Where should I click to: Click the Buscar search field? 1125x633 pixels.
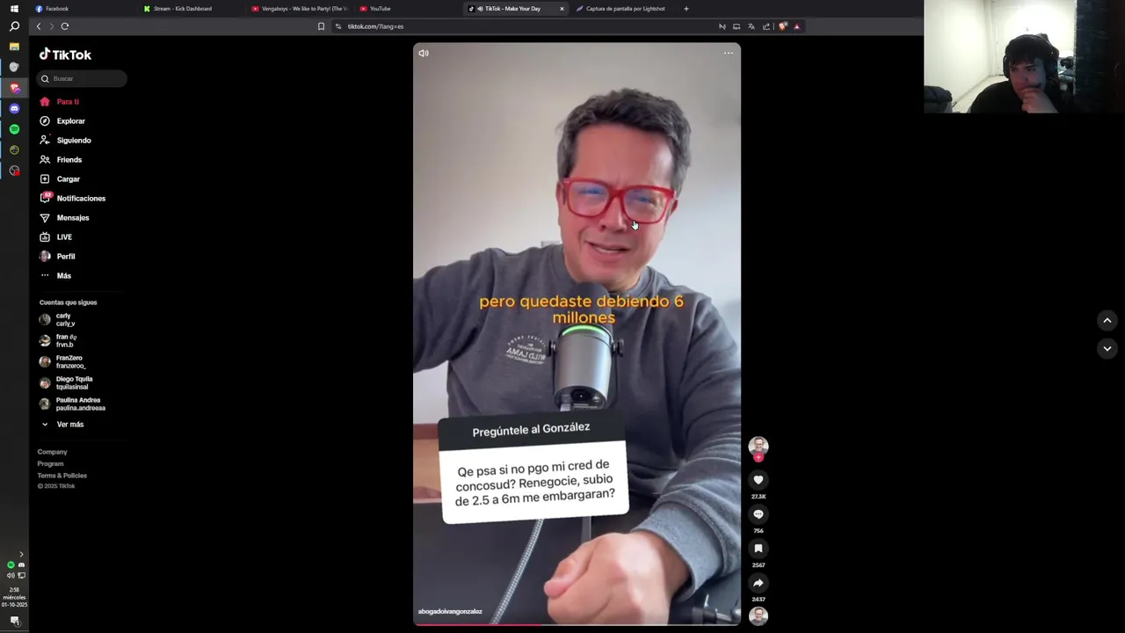(82, 79)
